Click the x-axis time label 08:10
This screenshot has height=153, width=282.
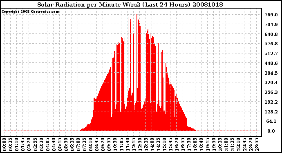(90, 144)
